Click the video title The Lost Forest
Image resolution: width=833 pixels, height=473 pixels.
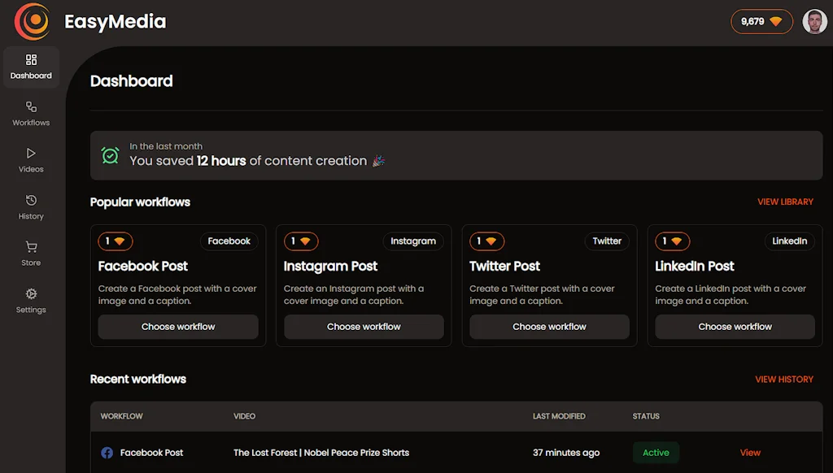(x=321, y=453)
